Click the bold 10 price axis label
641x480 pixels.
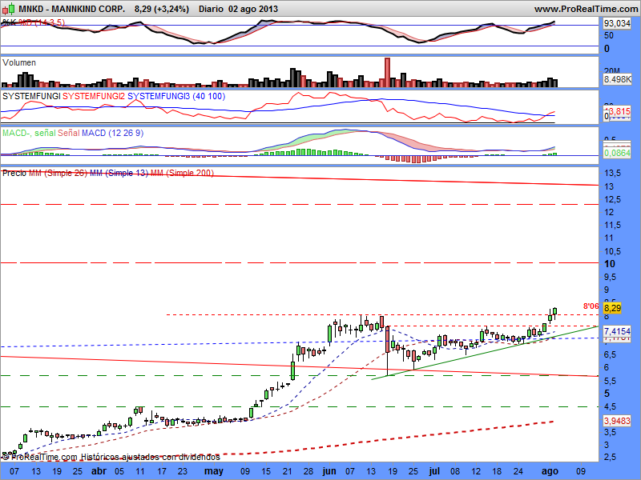[610, 264]
